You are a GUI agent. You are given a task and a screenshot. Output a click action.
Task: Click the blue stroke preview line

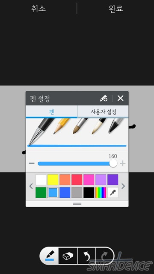pos(77,146)
